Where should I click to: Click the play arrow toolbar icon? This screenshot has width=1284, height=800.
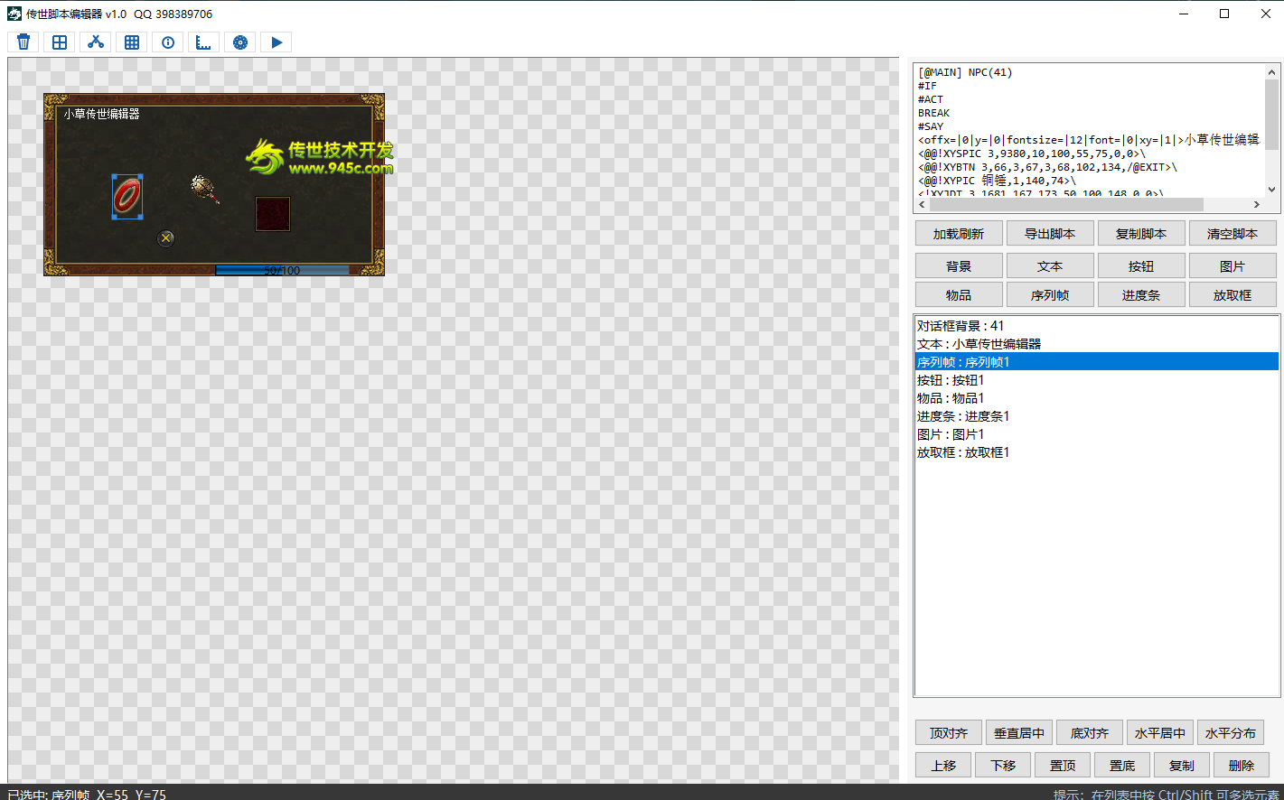click(276, 42)
